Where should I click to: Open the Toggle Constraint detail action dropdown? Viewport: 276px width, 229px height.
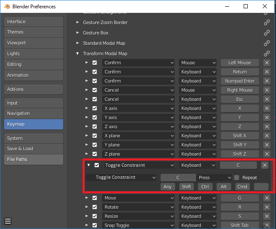click(x=121, y=178)
